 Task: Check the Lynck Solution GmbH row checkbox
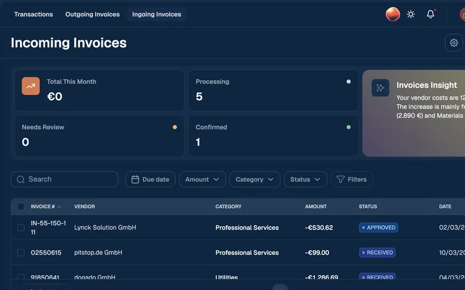tap(21, 228)
